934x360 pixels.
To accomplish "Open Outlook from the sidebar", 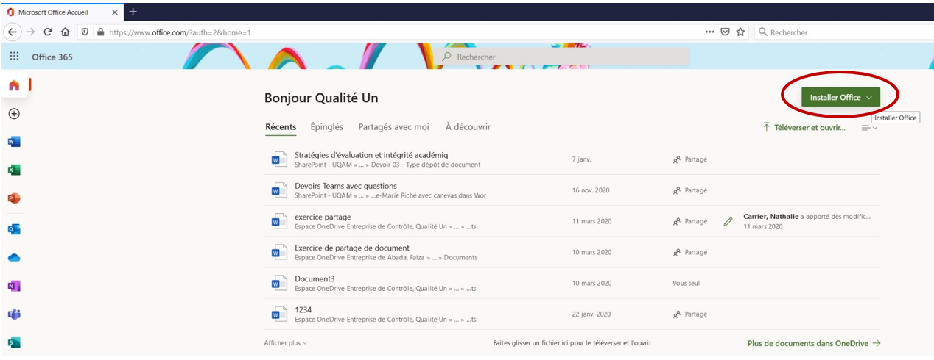I will click(x=14, y=228).
